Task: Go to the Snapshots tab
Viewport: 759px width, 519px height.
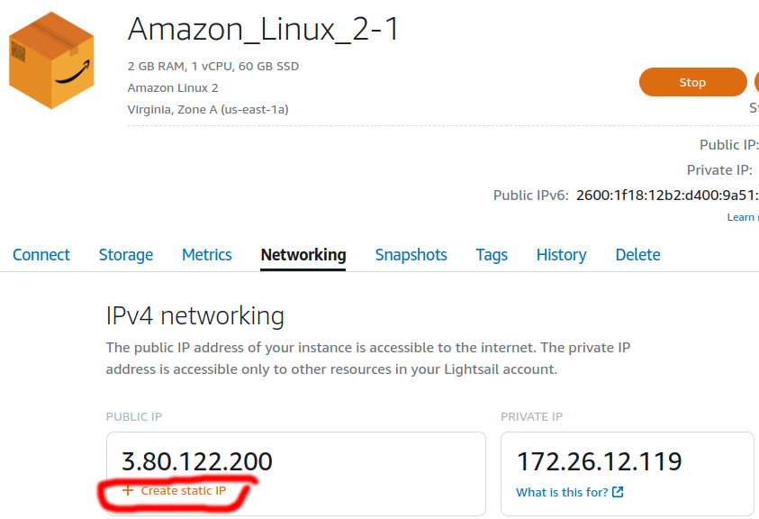Action: click(x=411, y=254)
